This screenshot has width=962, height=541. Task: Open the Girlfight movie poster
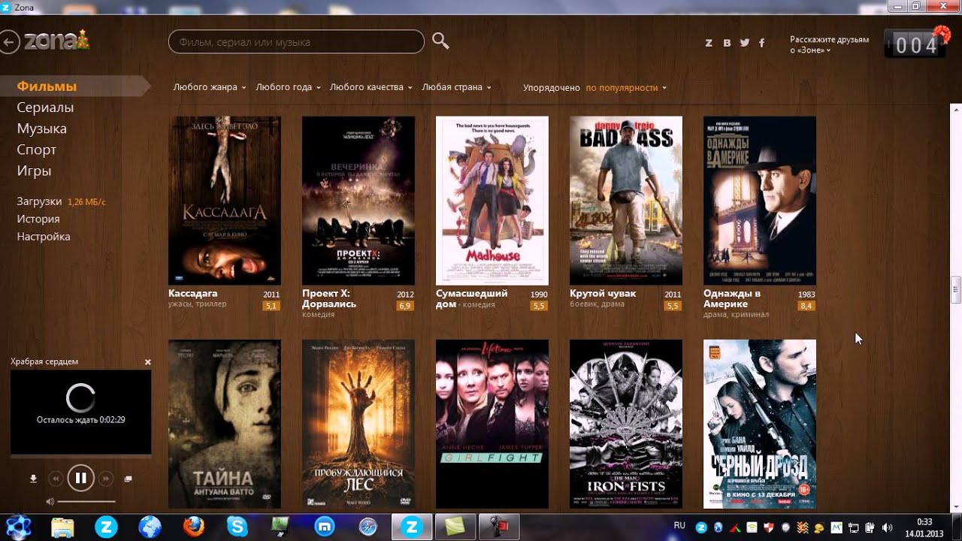492,424
